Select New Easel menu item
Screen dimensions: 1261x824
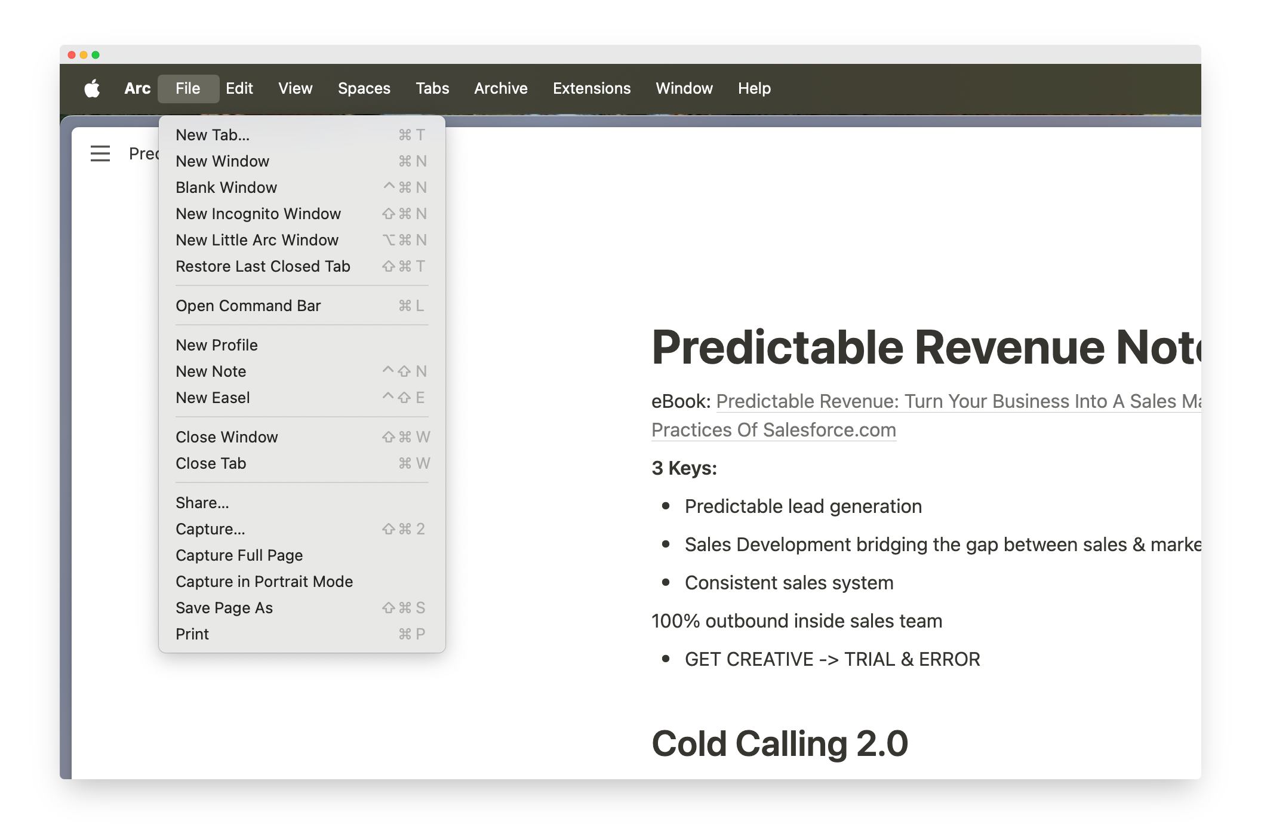coord(302,398)
